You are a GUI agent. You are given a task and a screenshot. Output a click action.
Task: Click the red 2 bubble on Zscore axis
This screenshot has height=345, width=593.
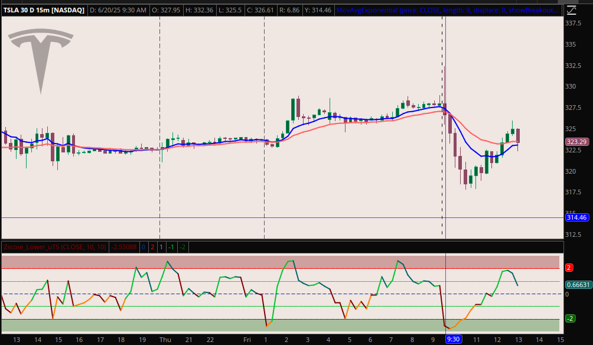click(x=569, y=268)
